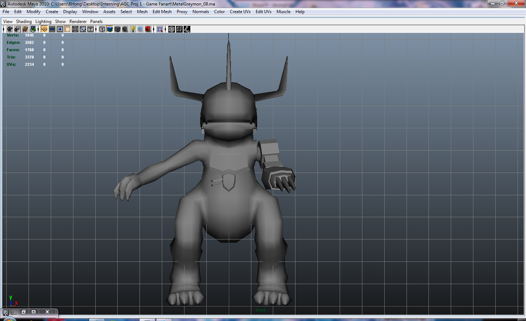Viewport: 526px width, 321px height.
Task: Open the Lighting panel menu
Action: tap(43, 22)
